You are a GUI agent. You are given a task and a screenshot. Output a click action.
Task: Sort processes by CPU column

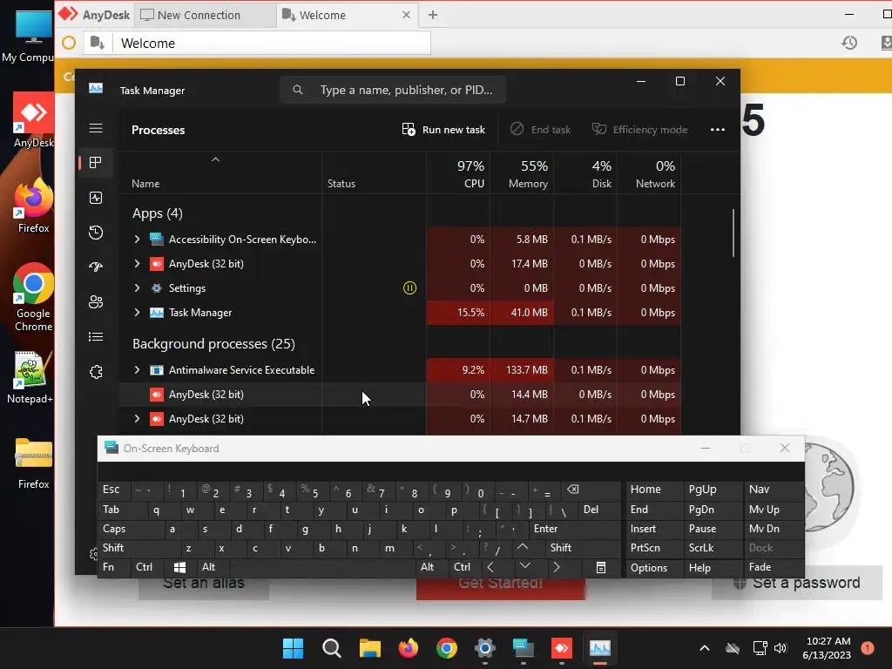click(458, 173)
